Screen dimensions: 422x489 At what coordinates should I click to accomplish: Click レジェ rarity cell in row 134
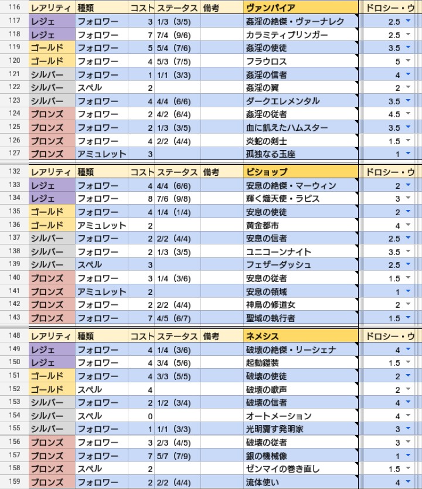coord(52,198)
